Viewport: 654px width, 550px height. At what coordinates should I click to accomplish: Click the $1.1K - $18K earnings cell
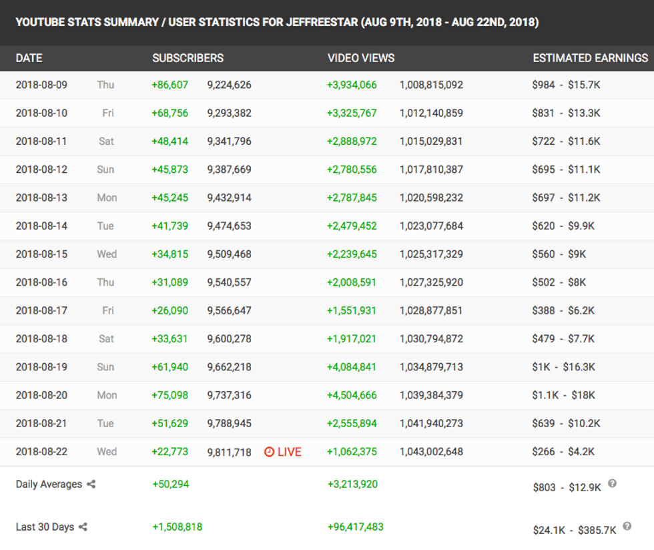(563, 395)
